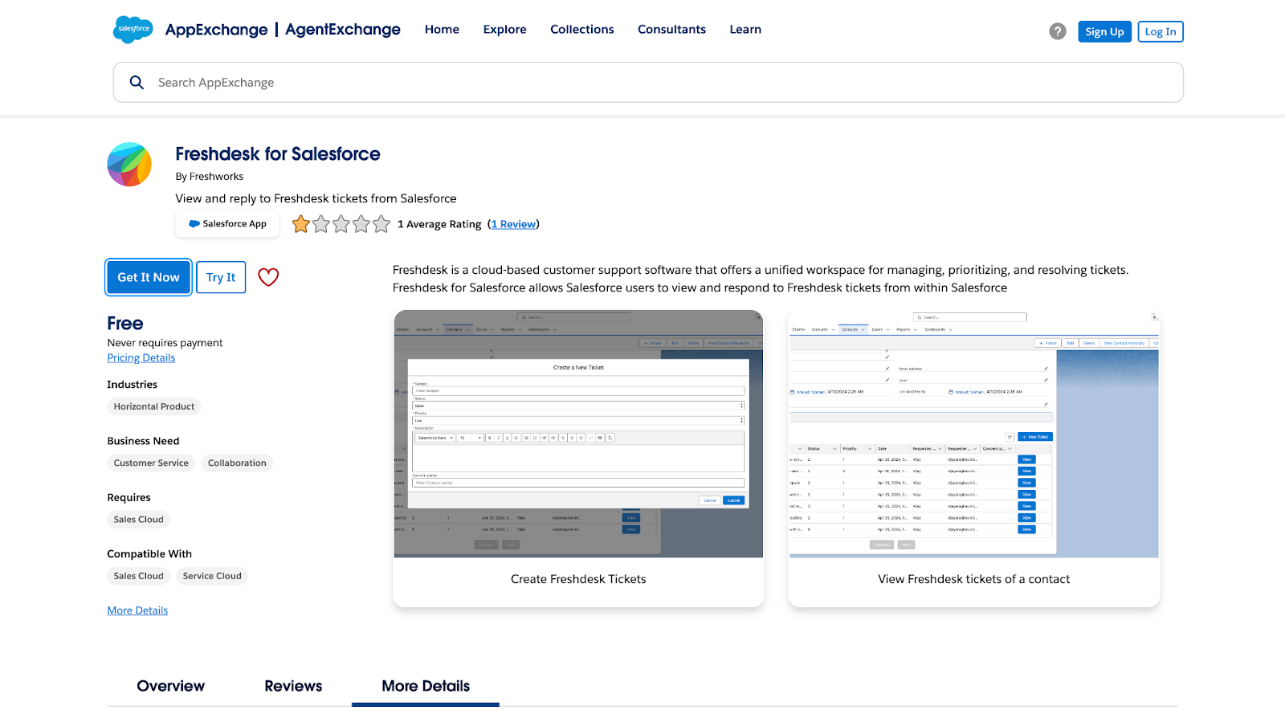The height and width of the screenshot is (710, 1285).
Task: Switch to the Reviews tab
Action: tap(293, 686)
